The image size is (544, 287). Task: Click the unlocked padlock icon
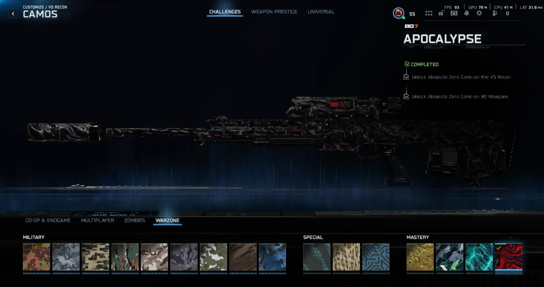441,13
